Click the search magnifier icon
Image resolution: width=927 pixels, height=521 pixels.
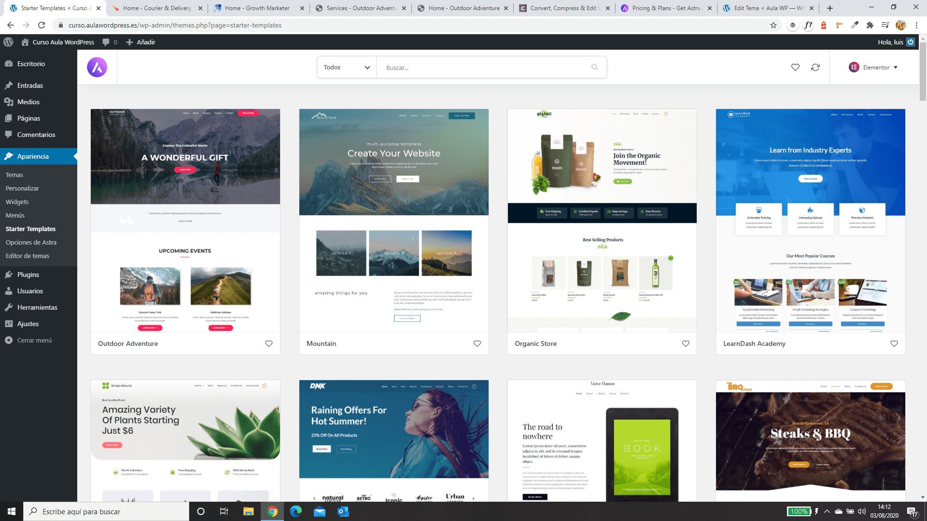point(594,68)
